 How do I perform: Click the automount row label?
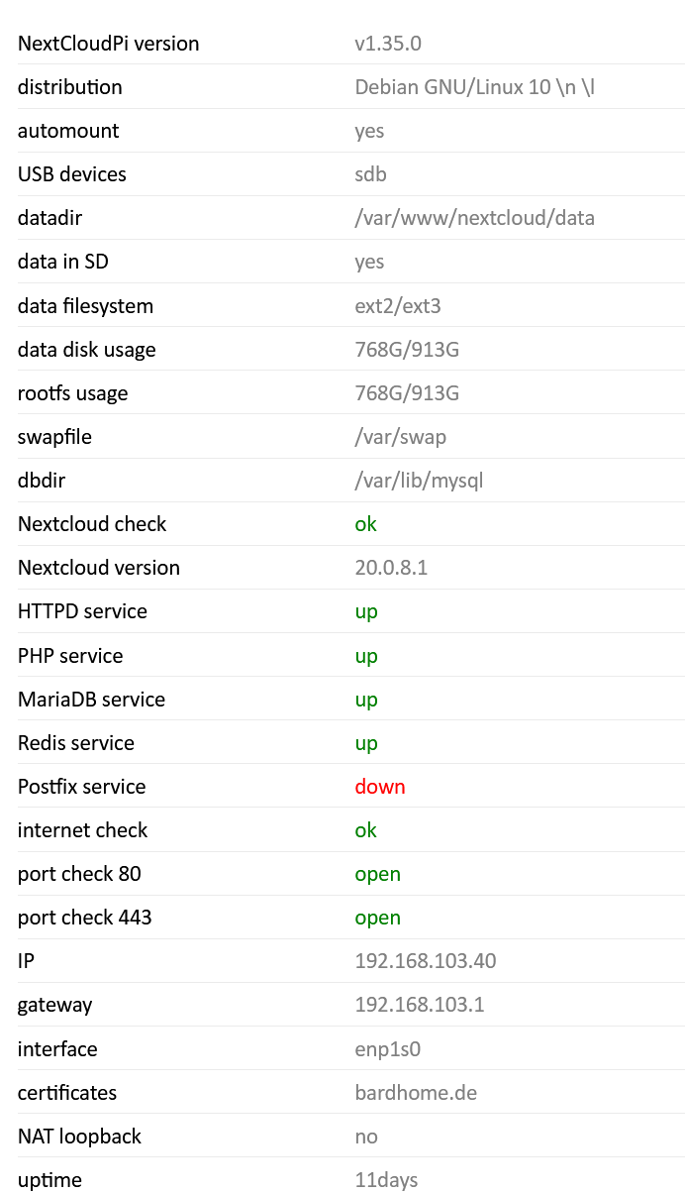68,131
